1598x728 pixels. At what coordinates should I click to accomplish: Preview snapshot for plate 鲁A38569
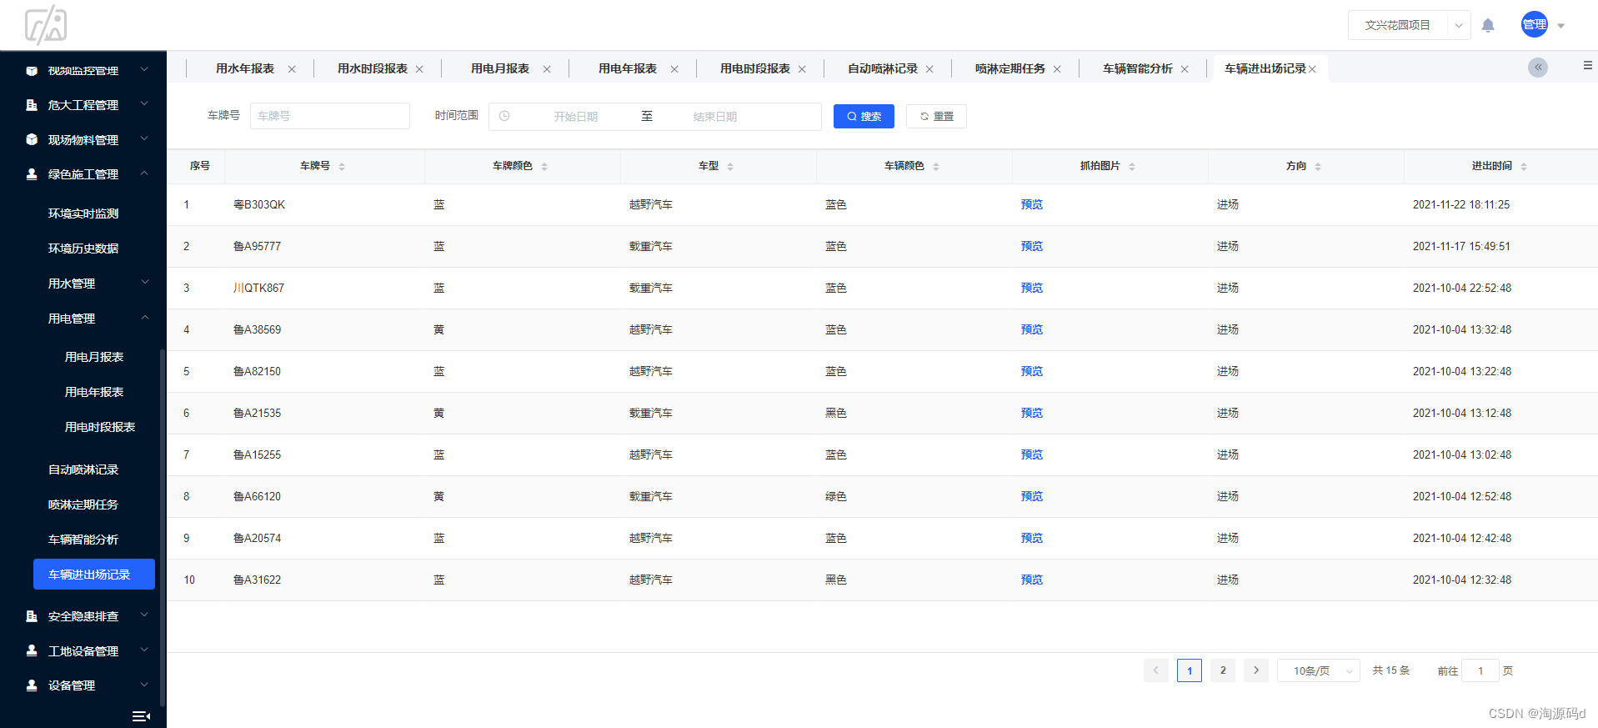tap(1032, 329)
